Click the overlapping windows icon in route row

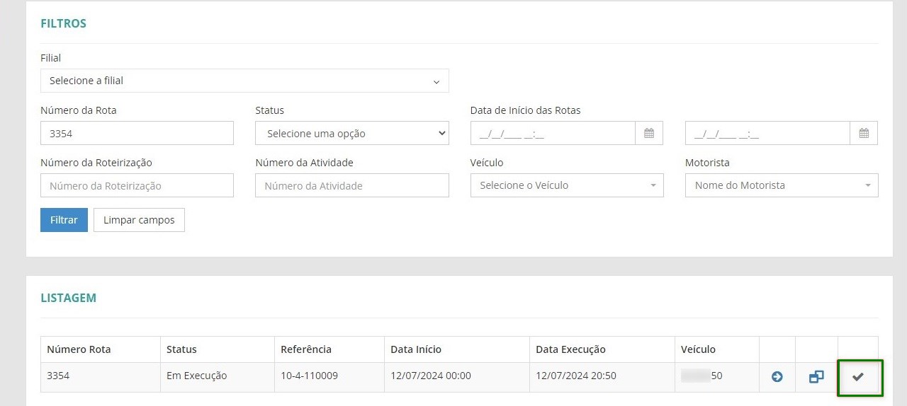tap(816, 377)
